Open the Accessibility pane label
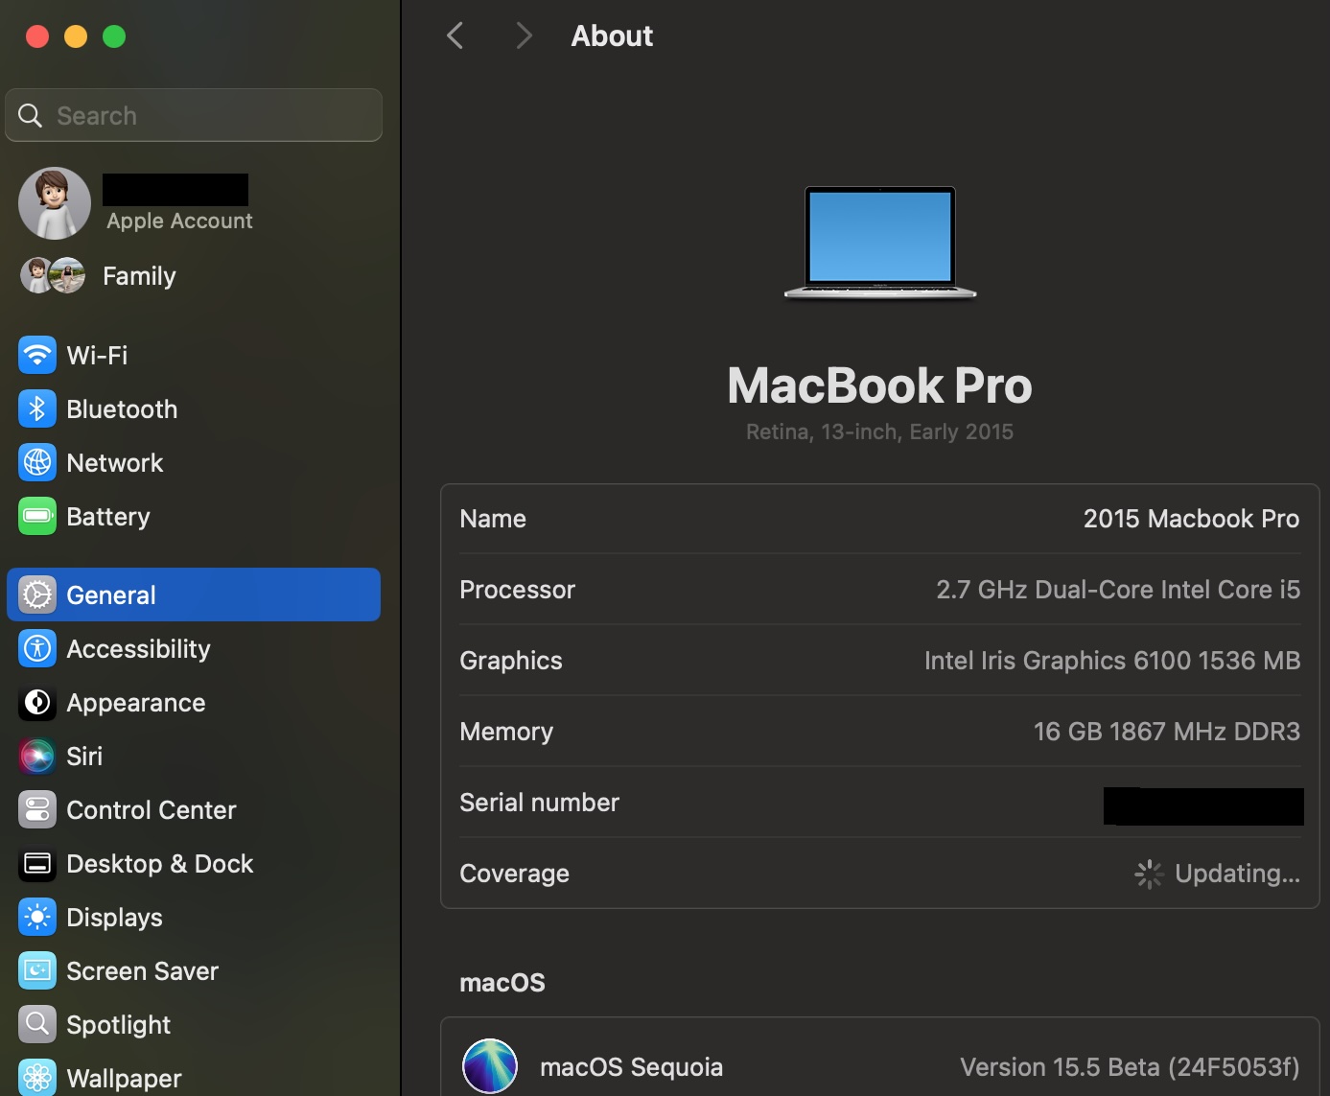This screenshot has height=1096, width=1330. coord(138,648)
